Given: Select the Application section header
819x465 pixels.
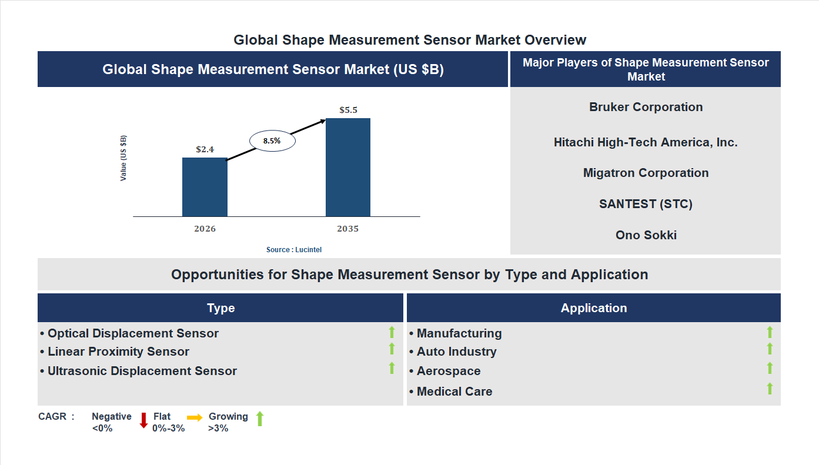Looking at the screenshot, I should (594, 307).
